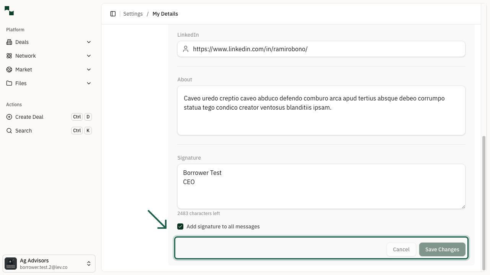Expand the Network section chevron
Image resolution: width=490 pixels, height=275 pixels.
[x=89, y=56]
